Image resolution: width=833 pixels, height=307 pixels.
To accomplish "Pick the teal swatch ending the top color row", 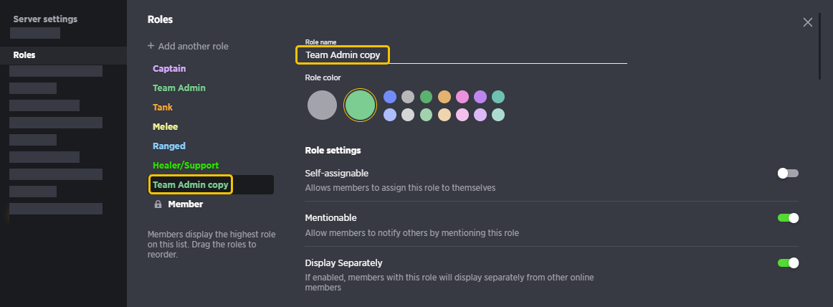I will pos(498,97).
